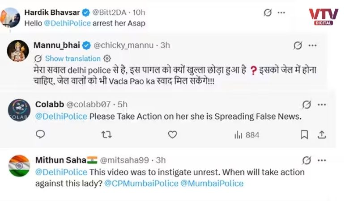Like Colabb's tweet with the heart icon
This screenshot has height=201, width=358.
click(172, 135)
